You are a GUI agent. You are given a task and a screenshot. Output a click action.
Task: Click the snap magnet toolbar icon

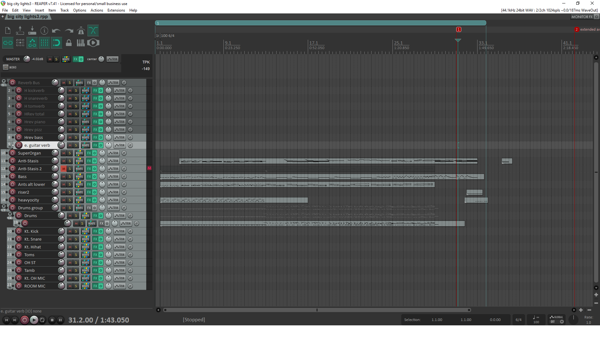click(x=56, y=43)
